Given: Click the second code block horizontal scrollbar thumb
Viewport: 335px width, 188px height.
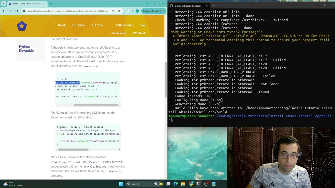Looking at the screenshot, I should [x=73, y=150].
